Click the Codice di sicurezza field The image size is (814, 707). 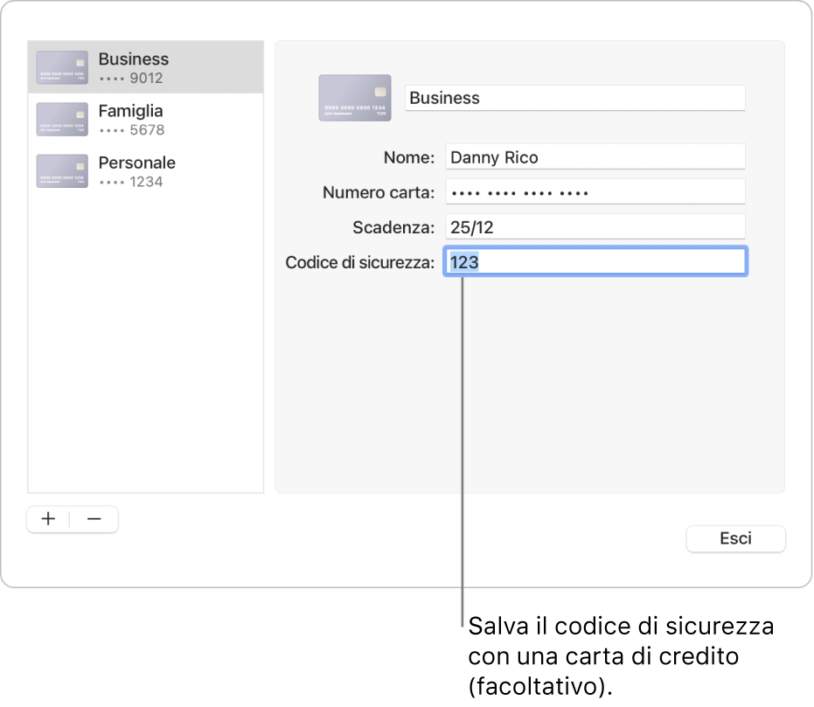pyautogui.click(x=595, y=262)
